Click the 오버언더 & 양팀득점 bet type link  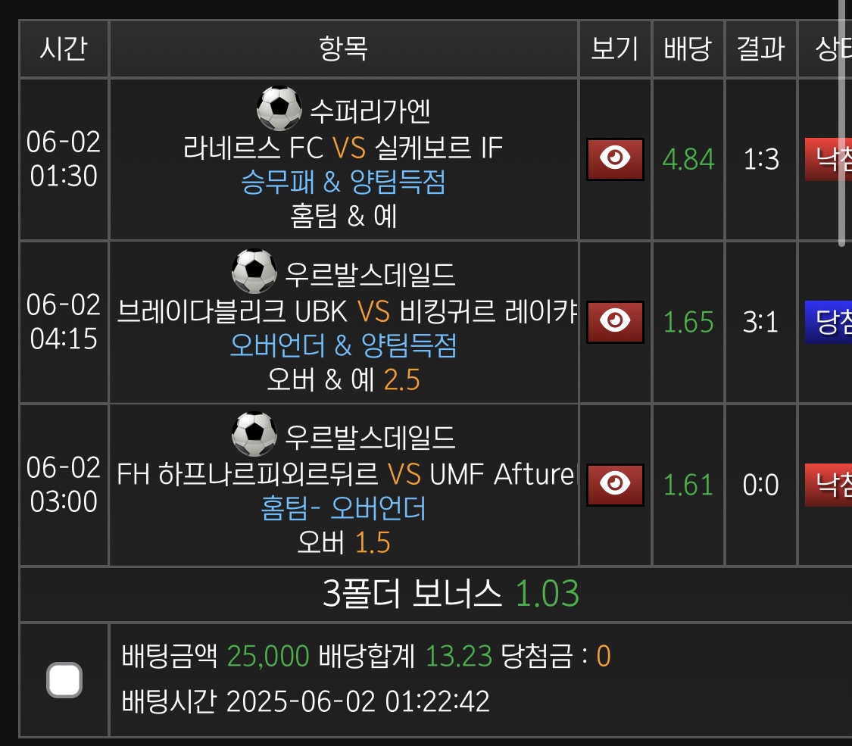pos(343,345)
